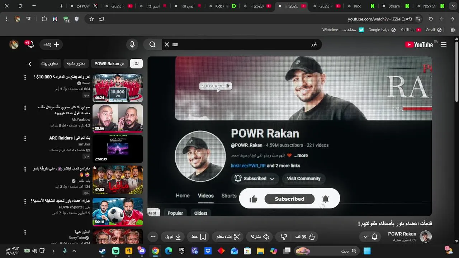Like the video with 39 ألف thumbs up
The height and width of the screenshot is (258, 459).
point(305,237)
